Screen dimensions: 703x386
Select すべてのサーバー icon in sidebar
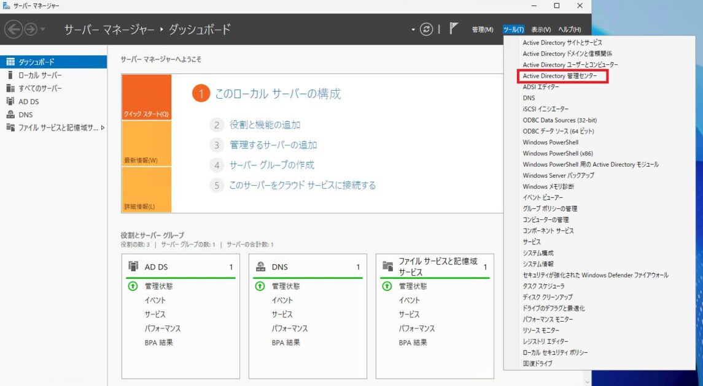10,88
